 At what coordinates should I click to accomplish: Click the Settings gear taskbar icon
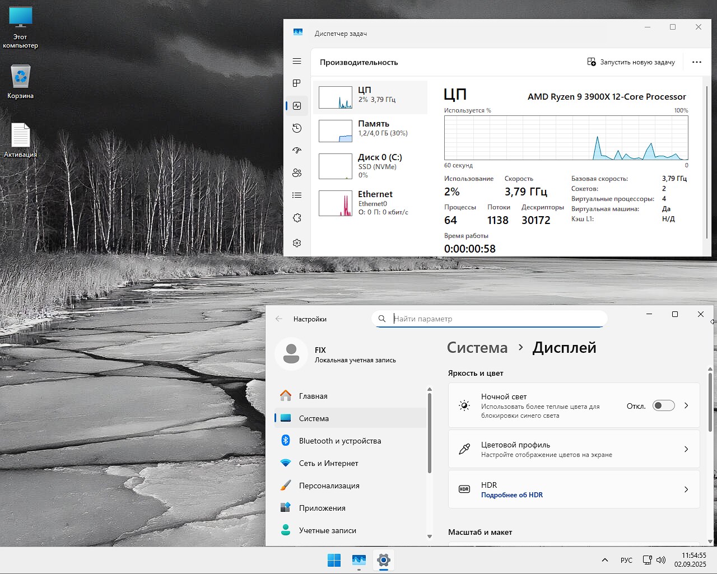coord(384,560)
